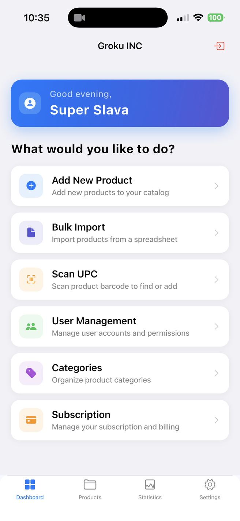Expand the Scan UPC row chevron
Viewport: 240px width, 521px height.
pyautogui.click(x=216, y=279)
